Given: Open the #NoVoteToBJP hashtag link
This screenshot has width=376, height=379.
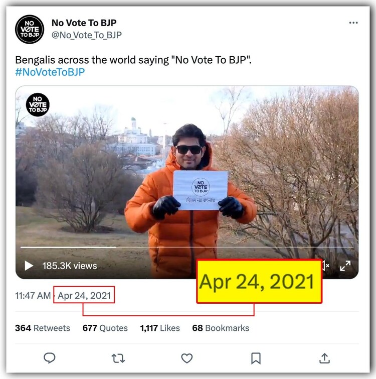Looking at the screenshot, I should (x=50, y=72).
